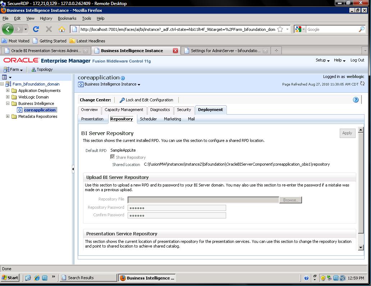Collapse Farm_bifoundation_domain root node
The height and width of the screenshot is (286, 371).
click(2, 84)
